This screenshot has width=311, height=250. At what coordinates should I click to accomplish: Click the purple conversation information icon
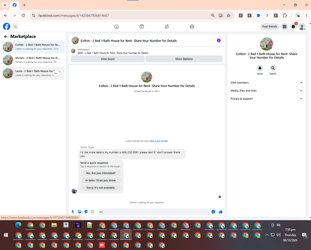(219, 40)
